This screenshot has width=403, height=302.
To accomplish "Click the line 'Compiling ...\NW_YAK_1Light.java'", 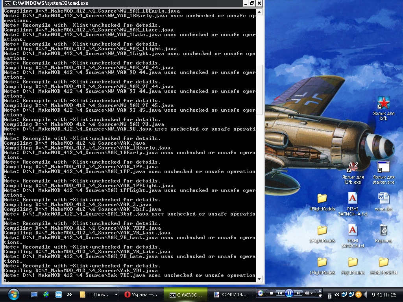I will [x=90, y=49].
